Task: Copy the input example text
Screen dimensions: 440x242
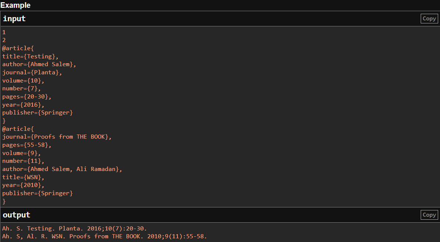Action: [429, 19]
